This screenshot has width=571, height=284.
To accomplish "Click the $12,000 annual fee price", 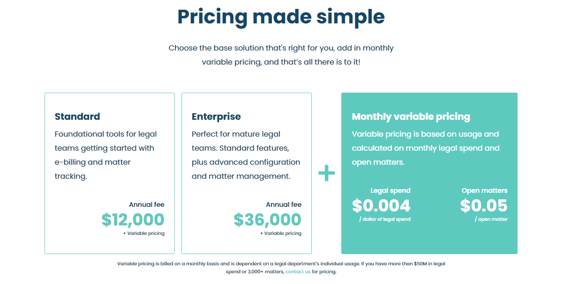I will (133, 219).
